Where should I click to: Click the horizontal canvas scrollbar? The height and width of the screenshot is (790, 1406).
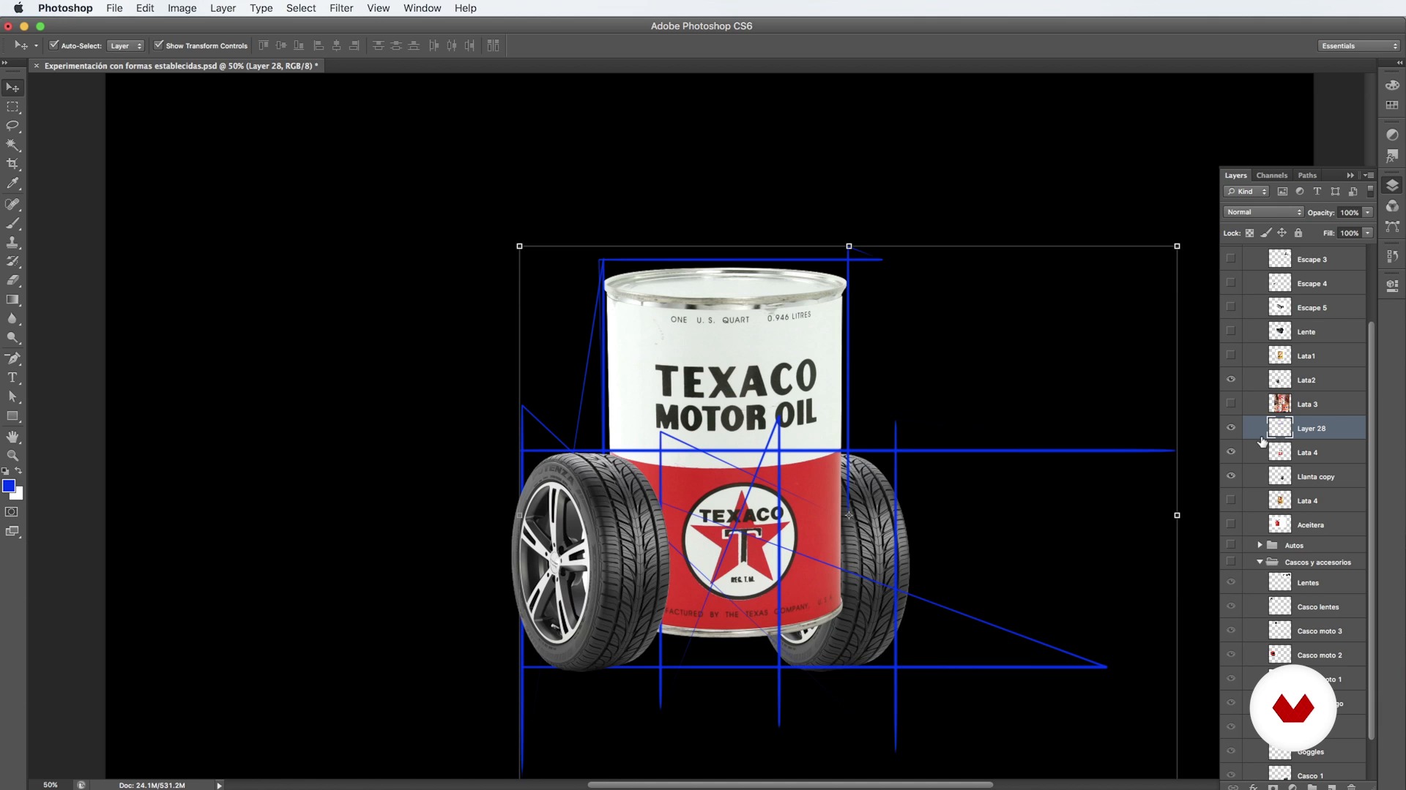click(790, 785)
